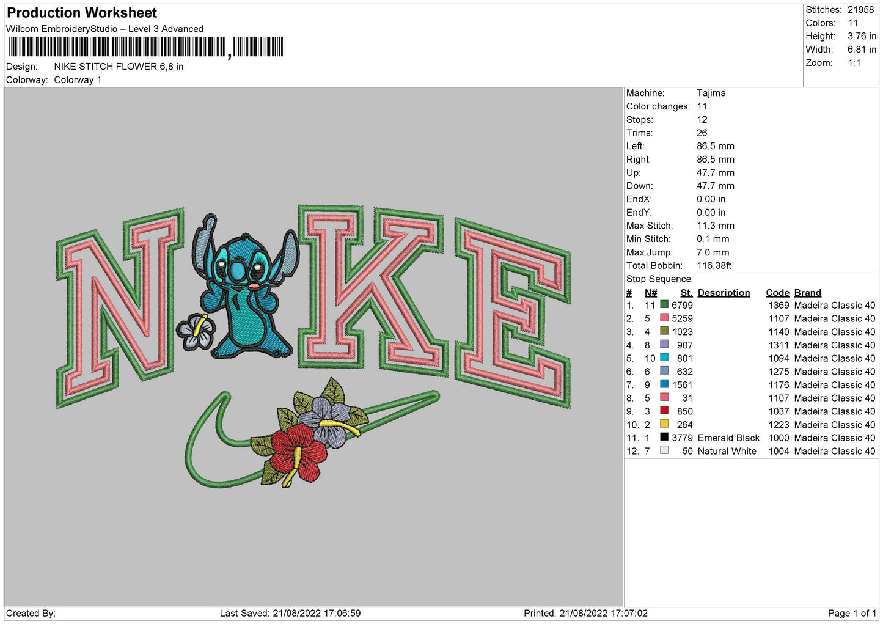Click the pink swatch for stop 2
The image size is (883, 624).
(664, 318)
